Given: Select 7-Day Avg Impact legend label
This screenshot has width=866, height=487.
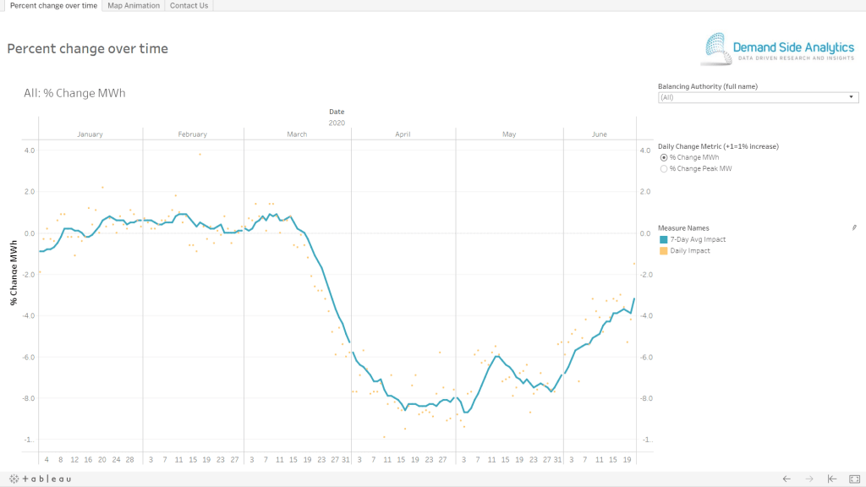Looking at the screenshot, I should coord(698,239).
